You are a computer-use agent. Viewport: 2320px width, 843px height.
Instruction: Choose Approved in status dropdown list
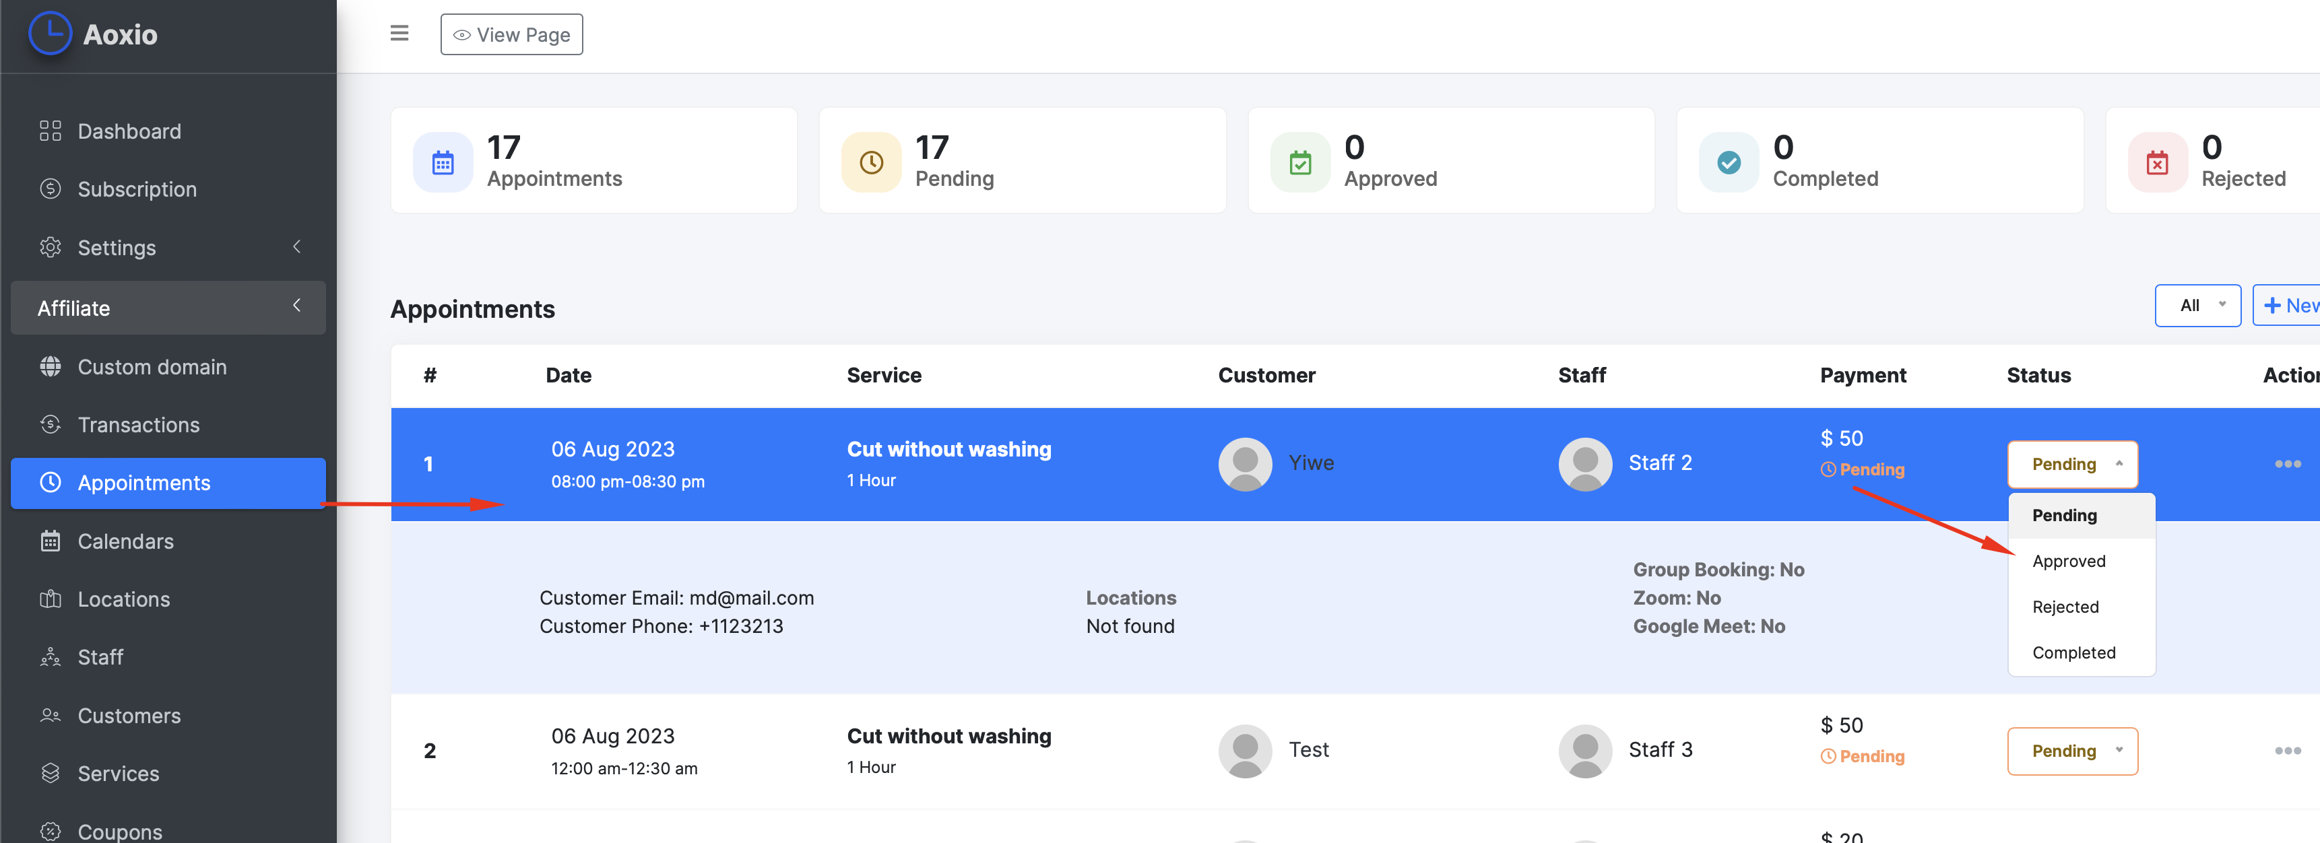[2082, 562]
